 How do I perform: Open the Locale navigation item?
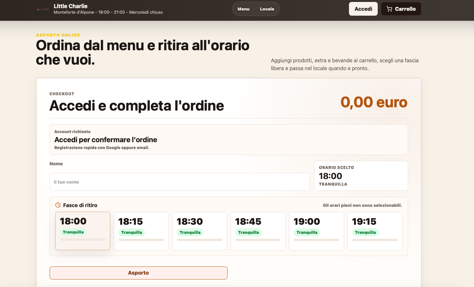coord(267,9)
